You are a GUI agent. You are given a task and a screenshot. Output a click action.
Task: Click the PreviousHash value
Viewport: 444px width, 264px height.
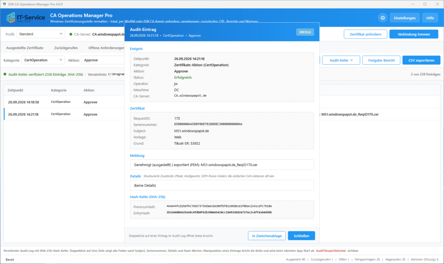219,206
